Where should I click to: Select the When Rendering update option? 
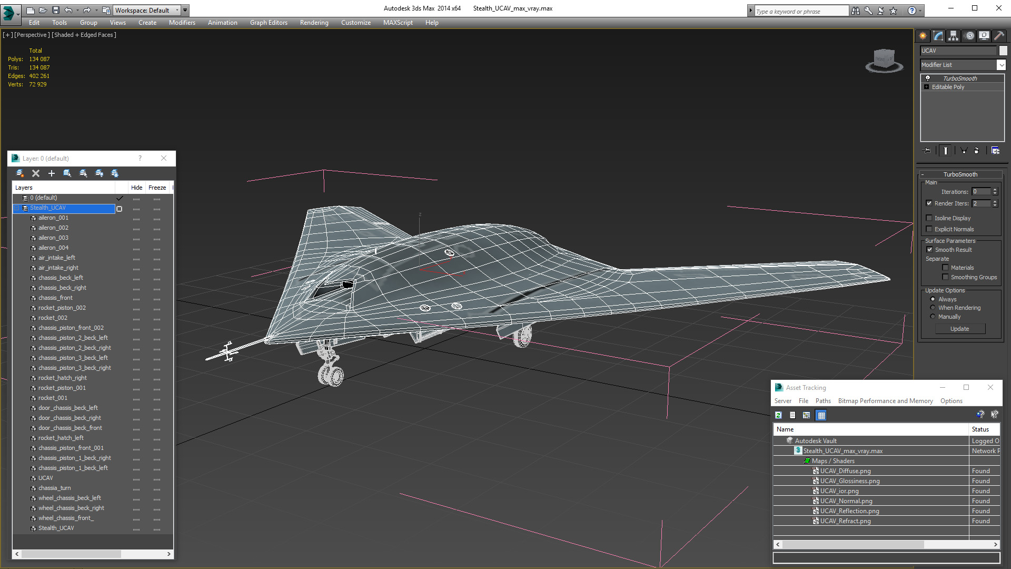click(x=933, y=308)
